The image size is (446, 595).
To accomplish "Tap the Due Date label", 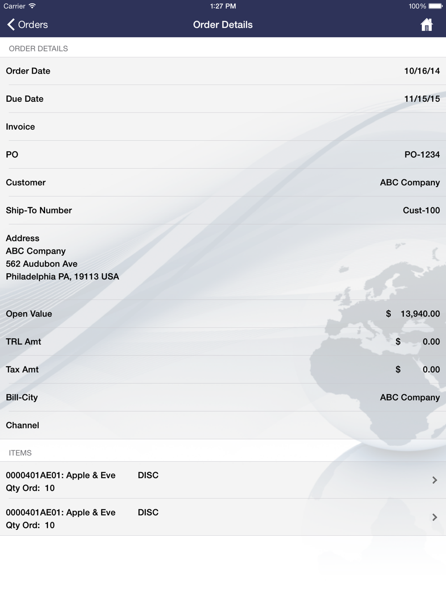I will [x=25, y=99].
